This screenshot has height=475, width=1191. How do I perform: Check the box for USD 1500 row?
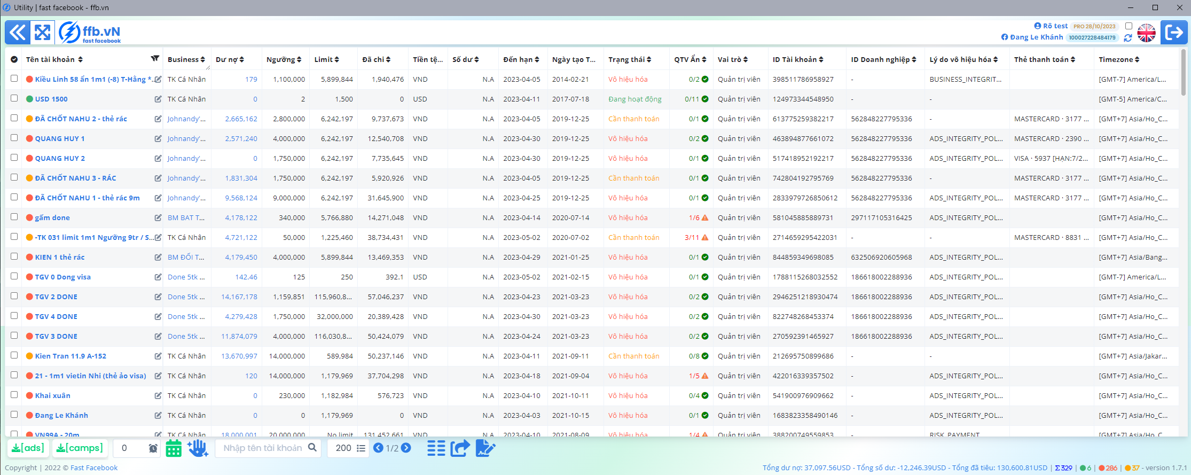14,98
